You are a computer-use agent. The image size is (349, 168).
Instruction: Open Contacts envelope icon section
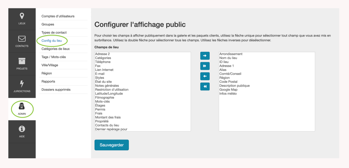22,41
